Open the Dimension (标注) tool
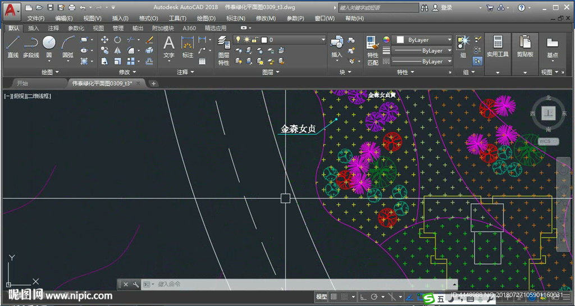 click(188, 47)
